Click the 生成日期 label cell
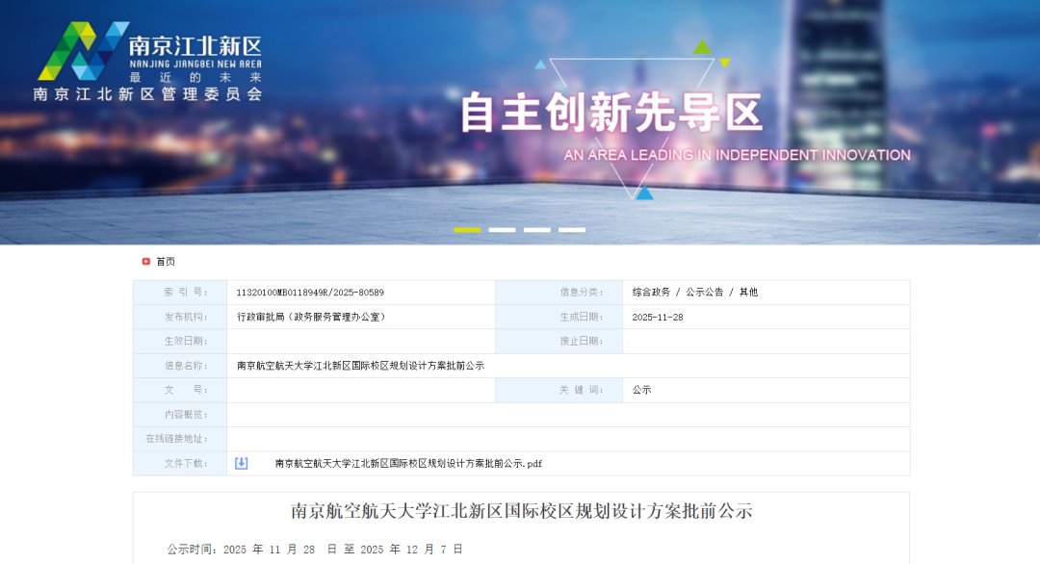 tap(559, 317)
